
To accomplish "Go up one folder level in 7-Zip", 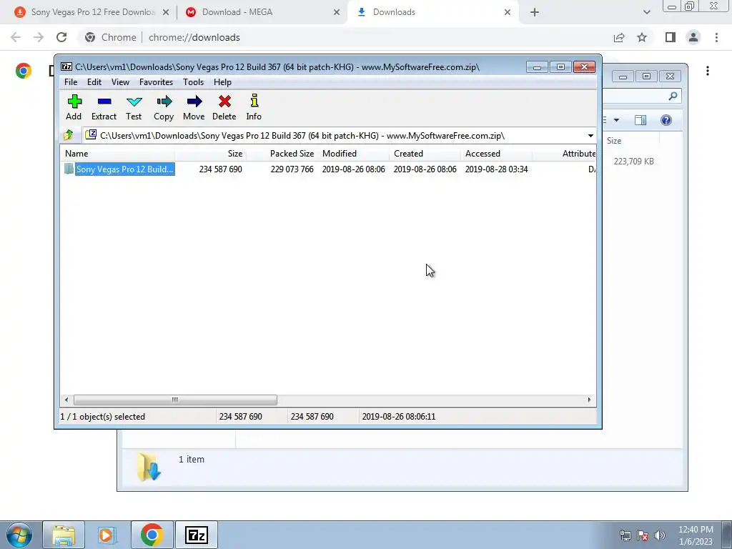I will click(x=69, y=135).
